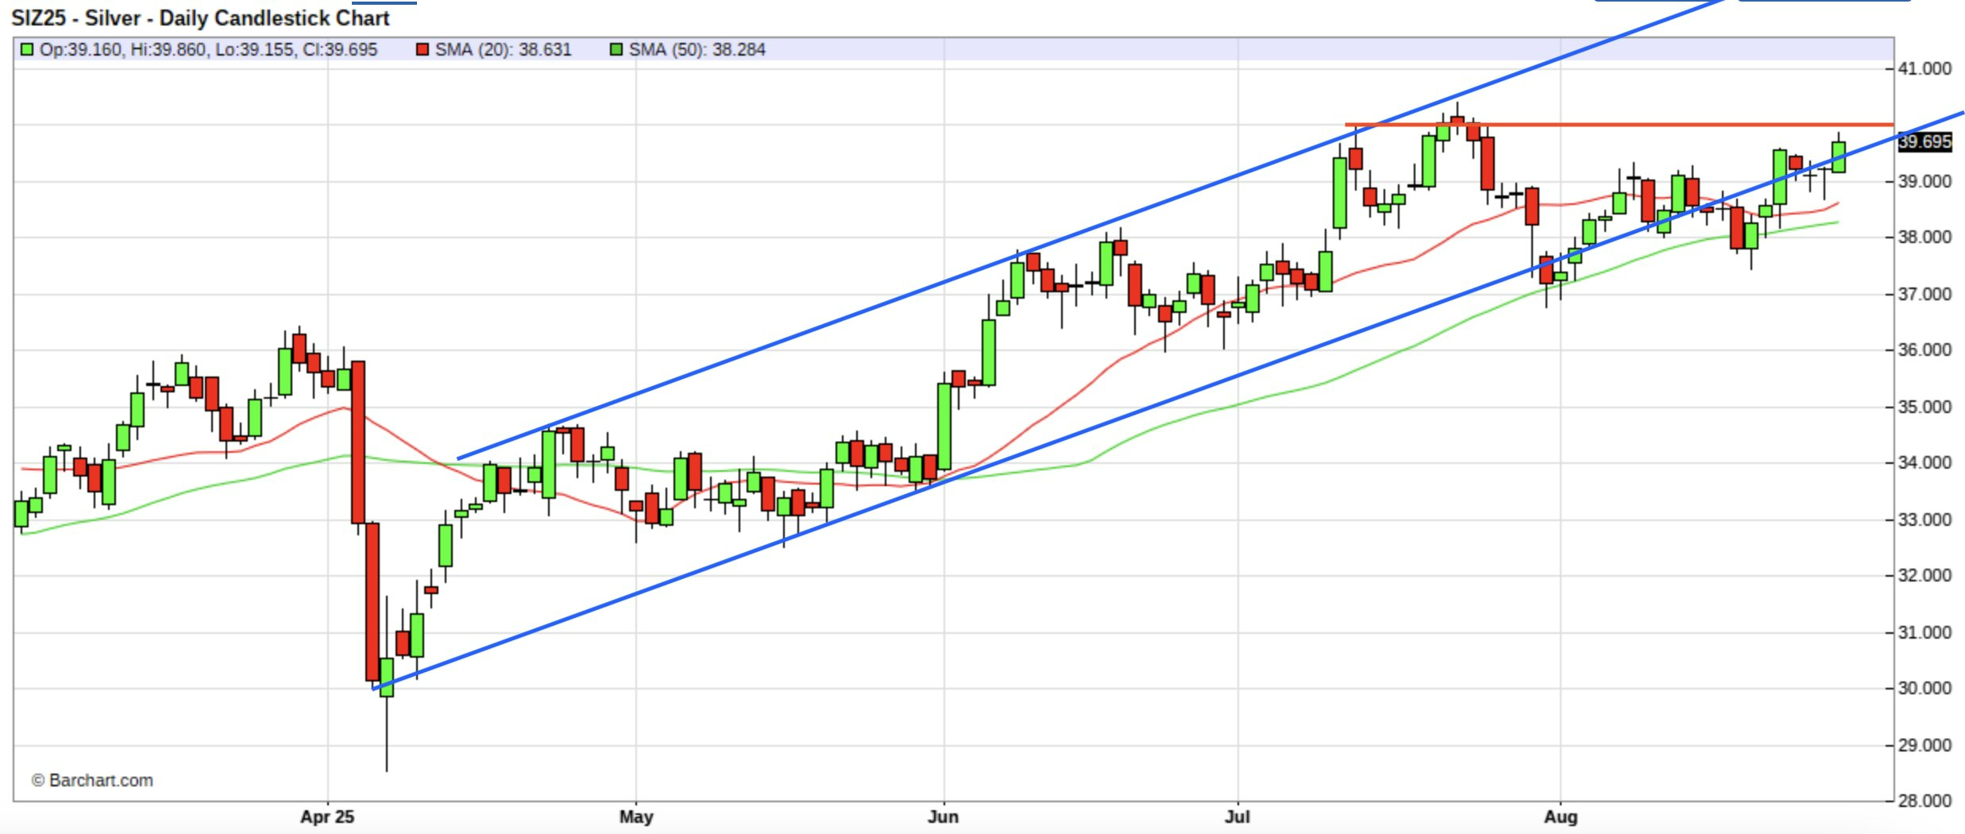
Task: Click the OHLC values text 'Op:39.160, Hi:39.860'
Action: pyautogui.click(x=122, y=50)
